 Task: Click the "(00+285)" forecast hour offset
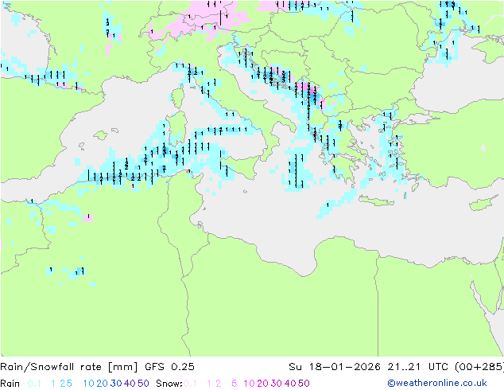479,367
